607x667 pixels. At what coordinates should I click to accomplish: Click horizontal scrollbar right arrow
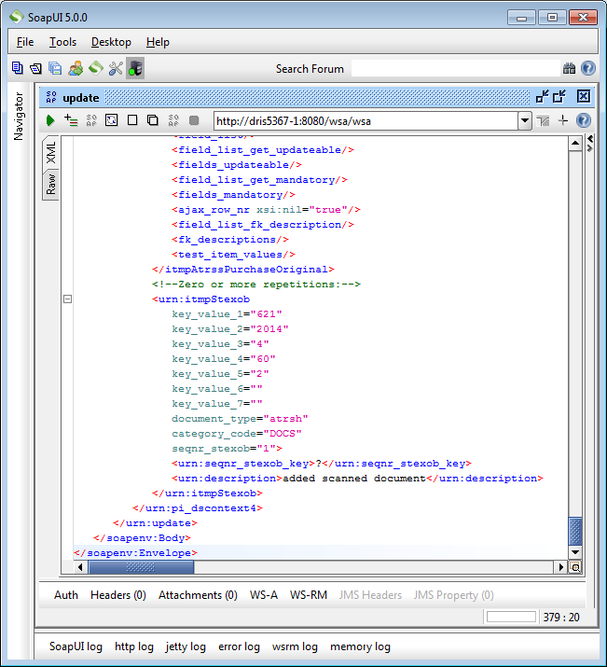coord(561,567)
